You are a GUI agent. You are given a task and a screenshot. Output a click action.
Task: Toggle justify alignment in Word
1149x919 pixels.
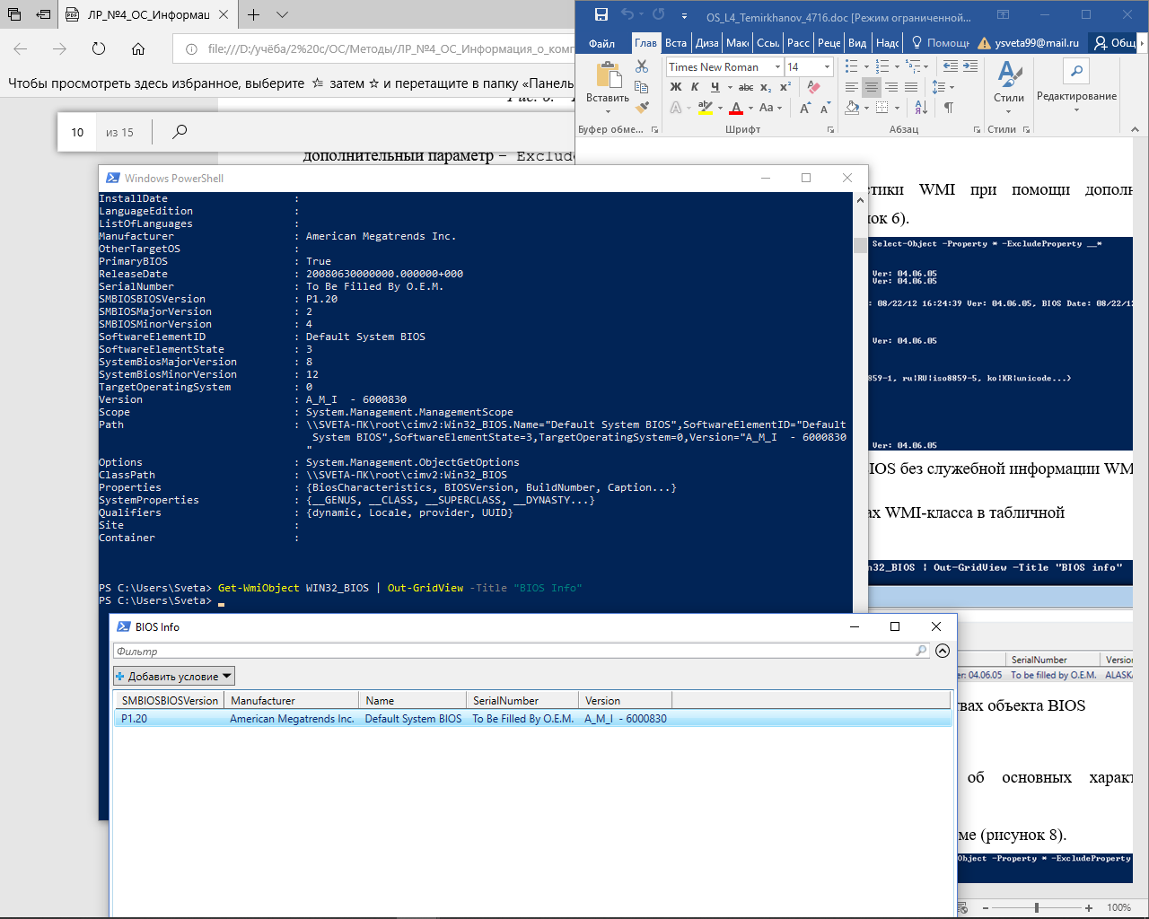coord(911,87)
